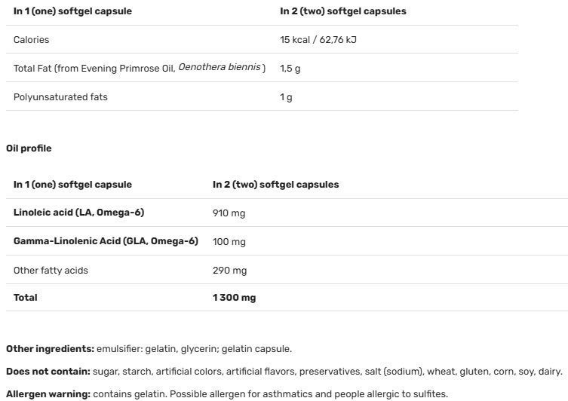568x401 pixels.
Task: Click the 'Oil profile' heading
Action: [x=29, y=148]
